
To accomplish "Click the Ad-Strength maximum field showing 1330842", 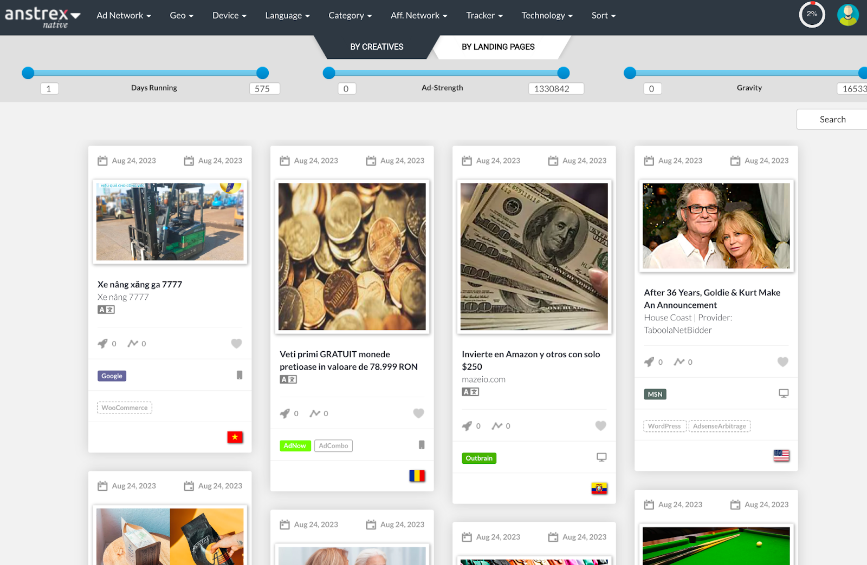I will pyautogui.click(x=556, y=89).
